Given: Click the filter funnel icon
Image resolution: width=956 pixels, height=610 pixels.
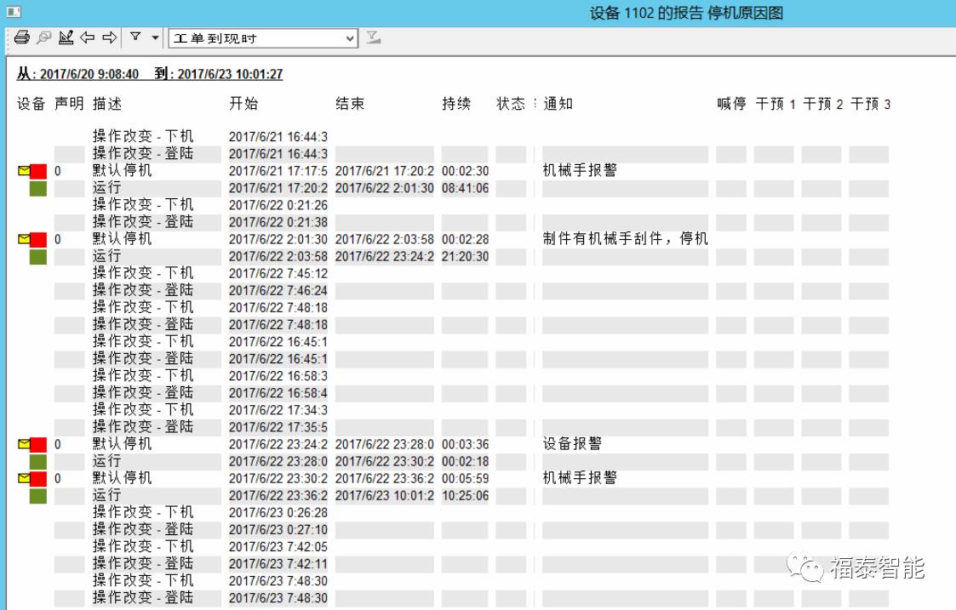Looking at the screenshot, I should (135, 37).
